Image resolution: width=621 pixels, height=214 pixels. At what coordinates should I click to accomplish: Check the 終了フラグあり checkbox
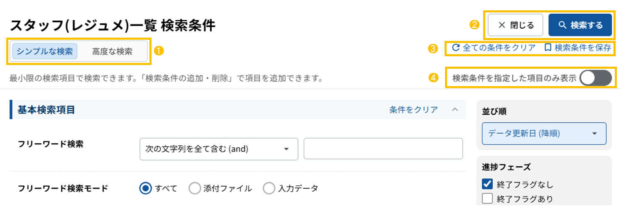click(487, 199)
